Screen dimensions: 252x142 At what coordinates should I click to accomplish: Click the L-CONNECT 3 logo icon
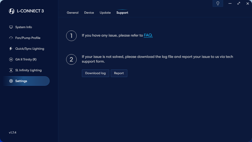tap(12, 11)
